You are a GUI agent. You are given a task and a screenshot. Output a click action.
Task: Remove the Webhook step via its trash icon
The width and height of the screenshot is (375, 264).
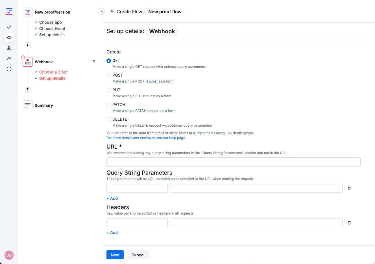93,62
